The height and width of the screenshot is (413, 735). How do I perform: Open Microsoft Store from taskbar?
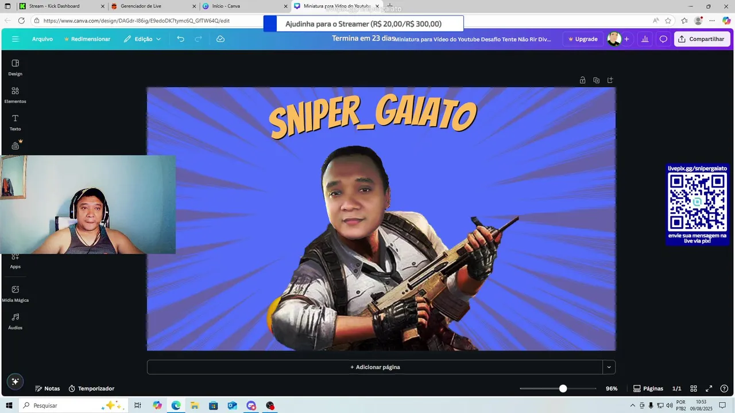pos(213,406)
